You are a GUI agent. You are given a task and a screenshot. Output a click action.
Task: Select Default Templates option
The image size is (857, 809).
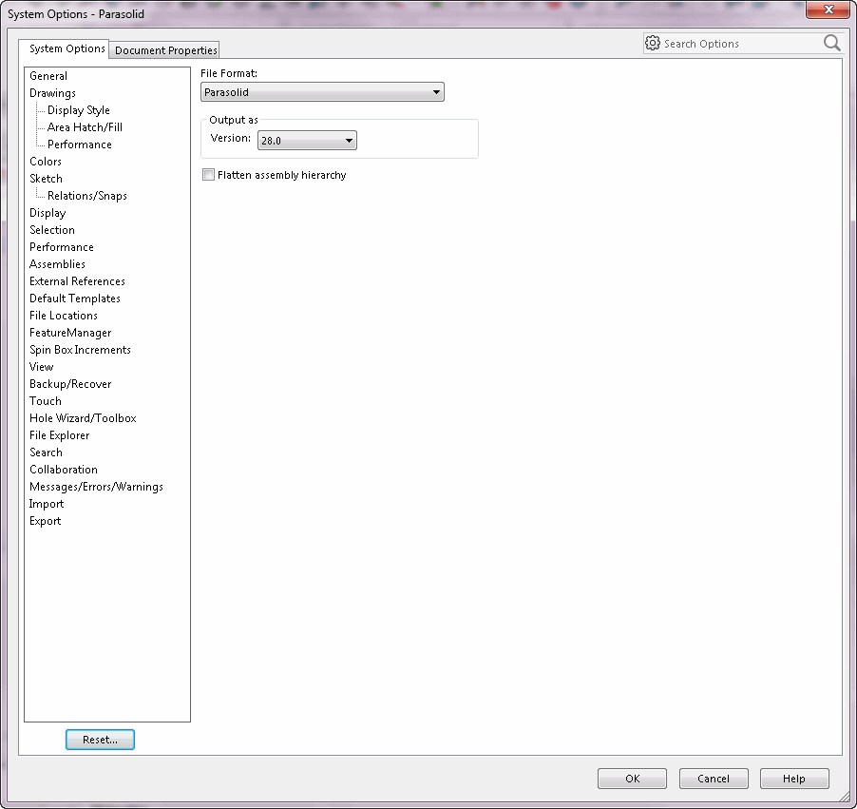[75, 299]
